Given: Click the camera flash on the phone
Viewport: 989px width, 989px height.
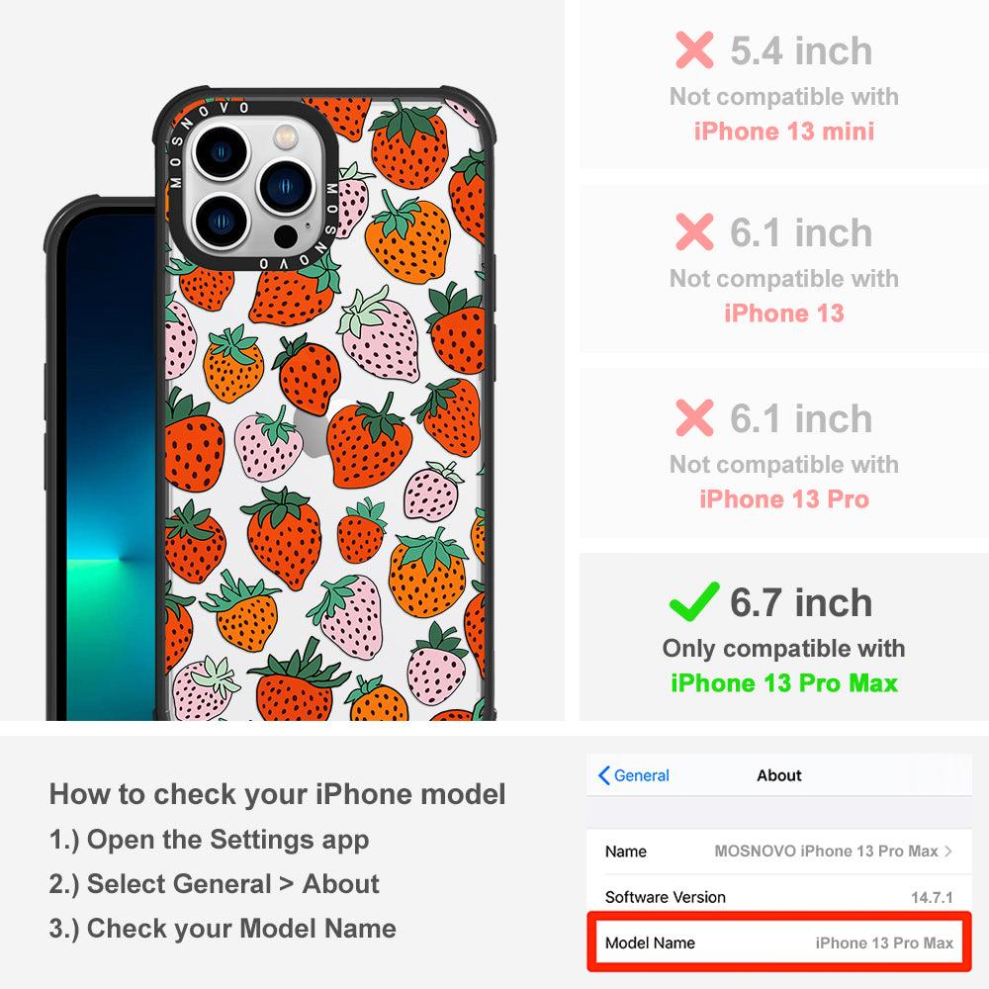Looking at the screenshot, I should tap(285, 135).
